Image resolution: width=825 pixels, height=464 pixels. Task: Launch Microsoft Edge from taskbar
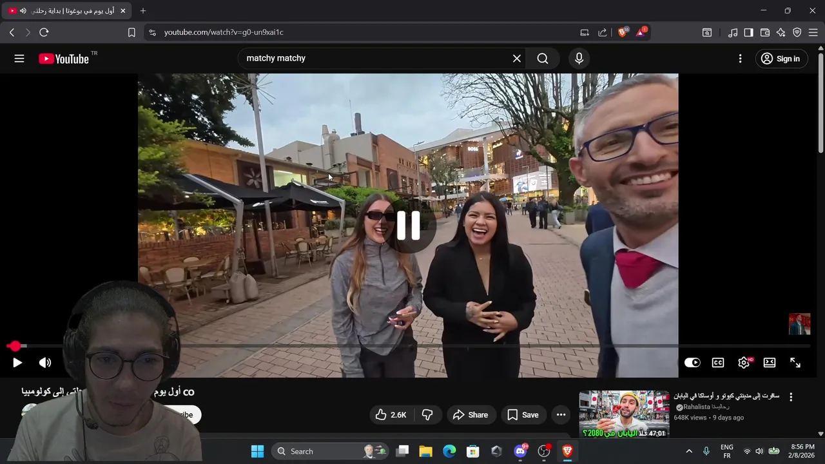pos(449,451)
